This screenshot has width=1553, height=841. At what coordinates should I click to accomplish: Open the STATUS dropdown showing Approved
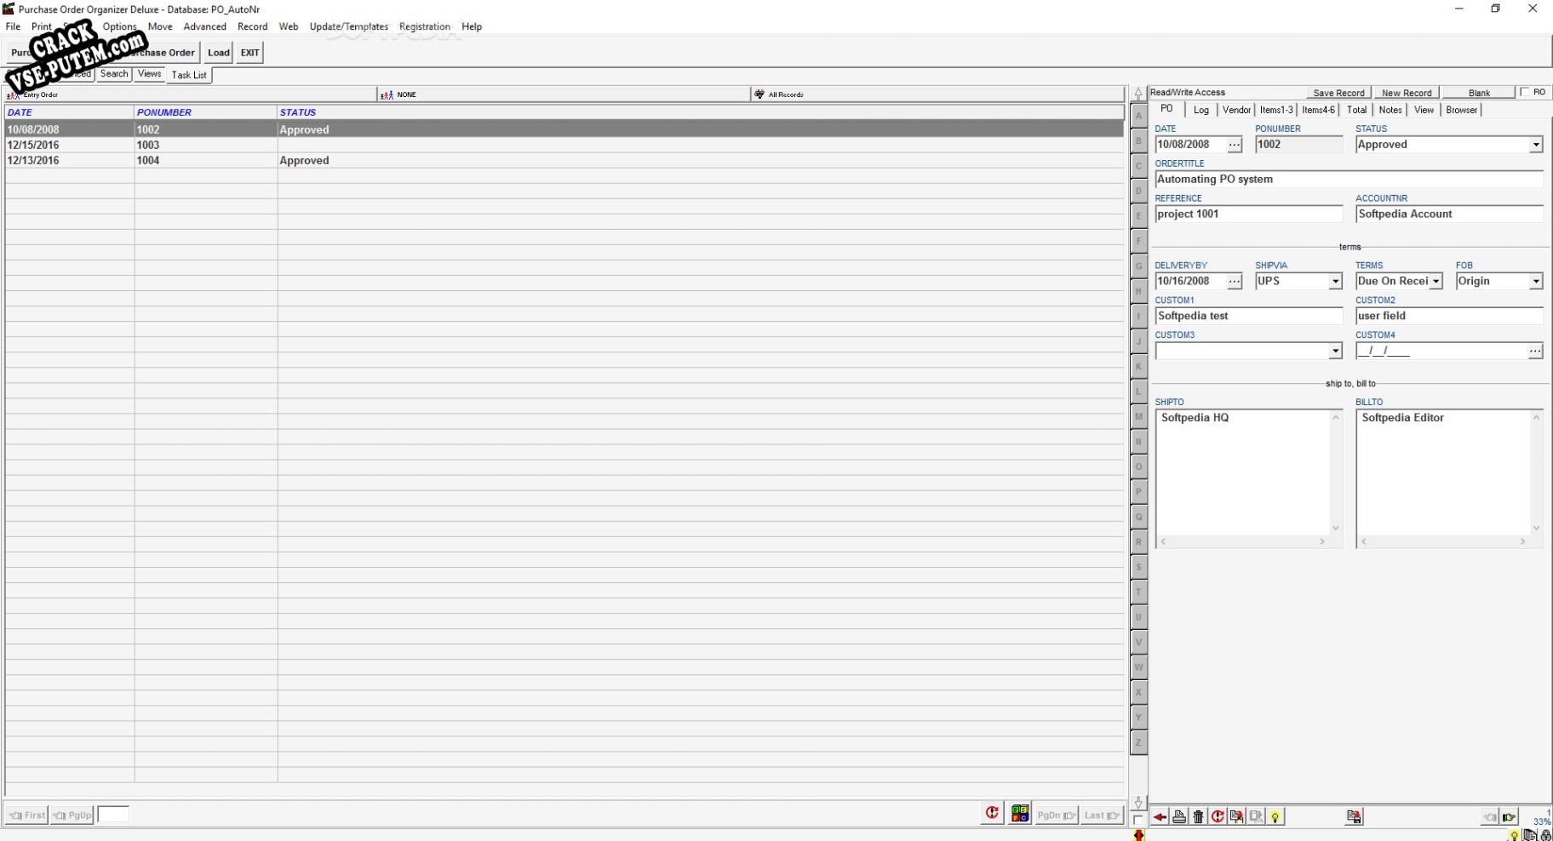click(1537, 144)
